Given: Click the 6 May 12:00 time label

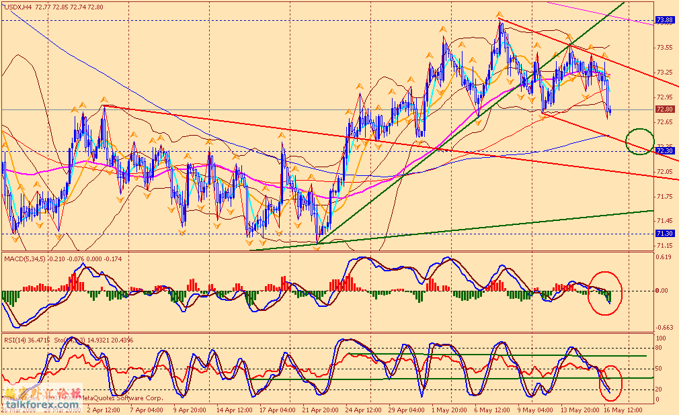Looking at the screenshot, I should pyautogui.click(x=492, y=410).
